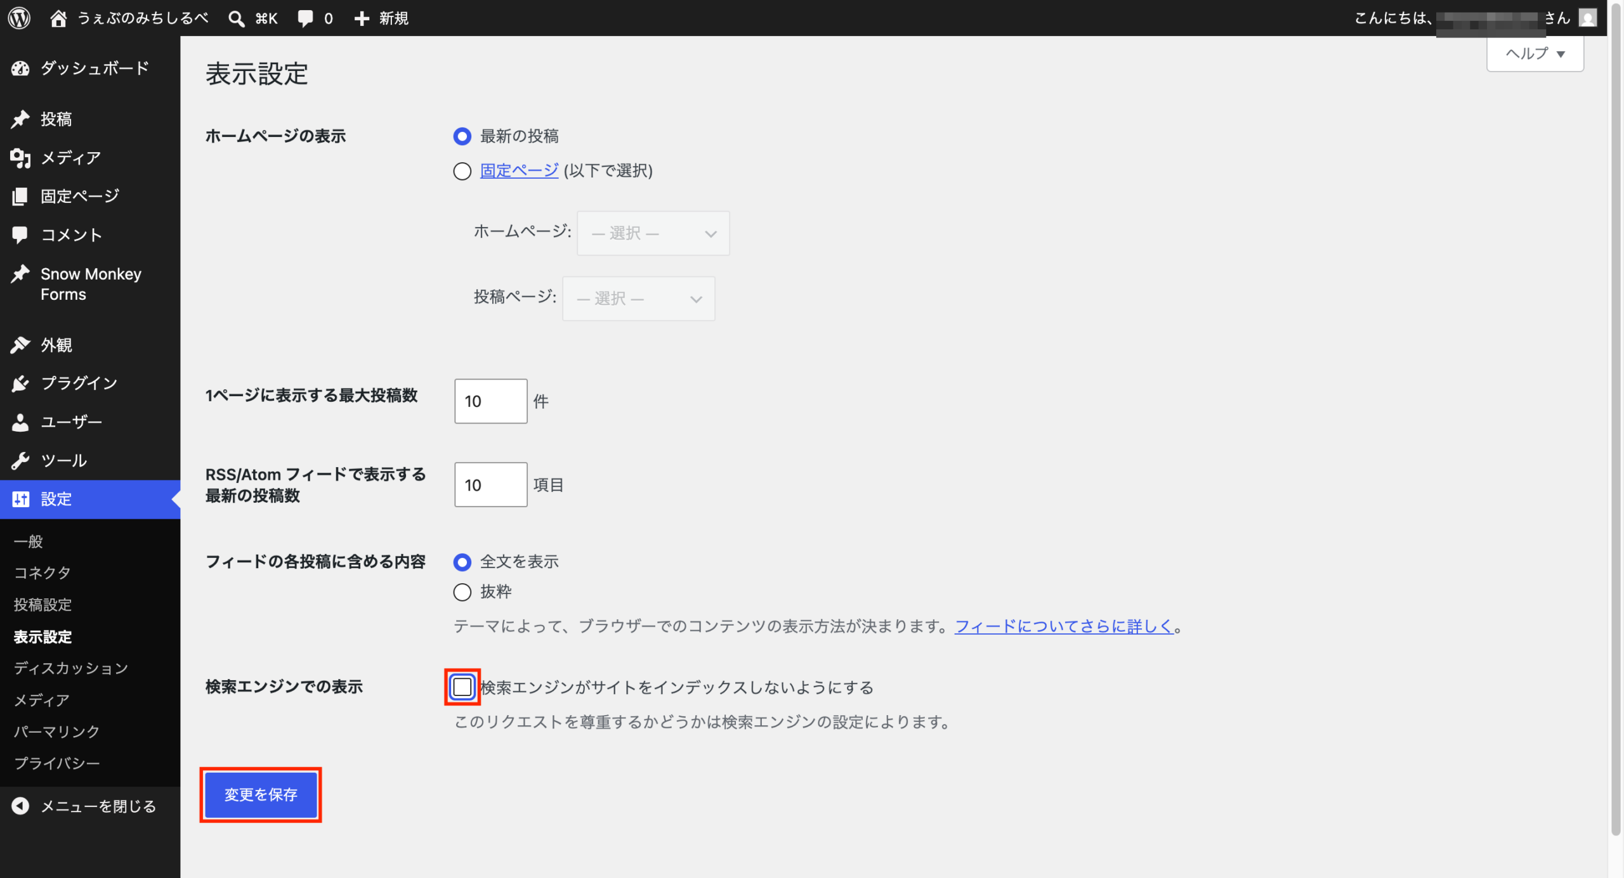Select the 最新の投稿 radio button
The height and width of the screenshot is (878, 1624).
[x=462, y=136]
